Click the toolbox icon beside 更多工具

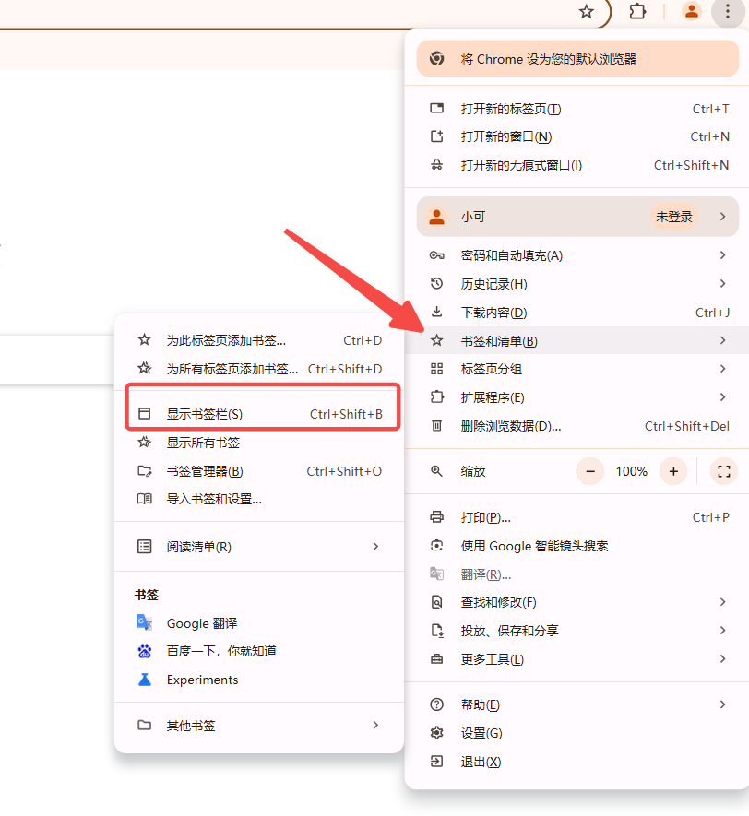[436, 659]
